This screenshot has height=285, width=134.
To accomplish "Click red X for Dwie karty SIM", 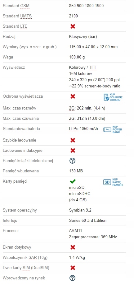I will pos(73,268).
